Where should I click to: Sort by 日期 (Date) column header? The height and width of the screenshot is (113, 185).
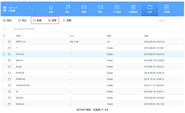[146, 36]
